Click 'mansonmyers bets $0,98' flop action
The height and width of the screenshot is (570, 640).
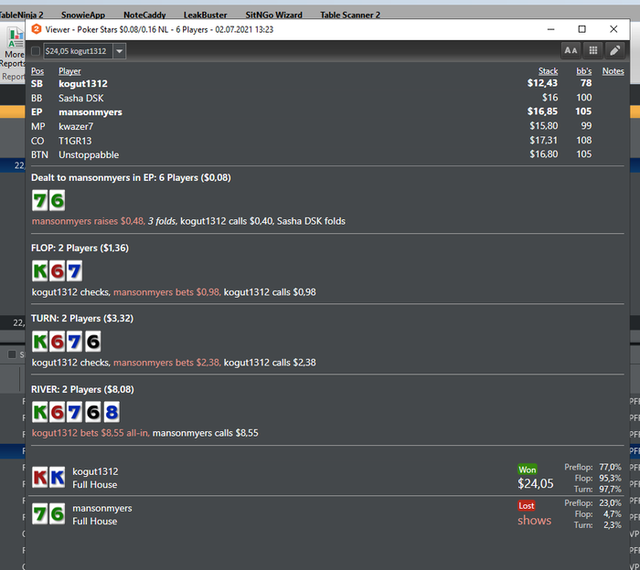point(167,292)
